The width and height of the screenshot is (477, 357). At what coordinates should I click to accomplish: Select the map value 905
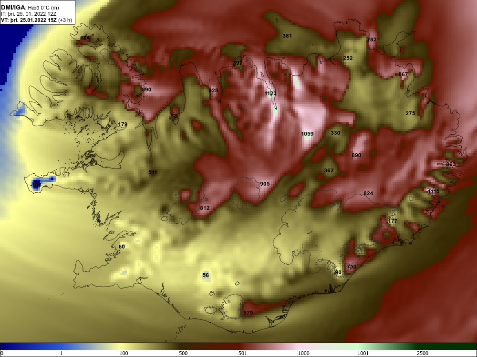click(265, 184)
